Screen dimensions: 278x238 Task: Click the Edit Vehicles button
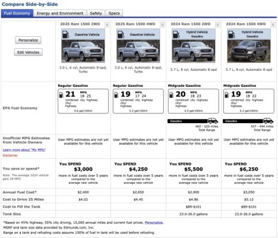pyautogui.click(x=28, y=52)
